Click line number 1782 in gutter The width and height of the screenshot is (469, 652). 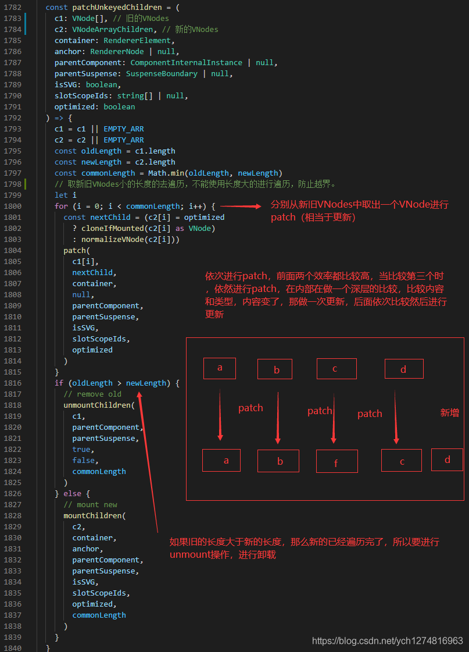click(12, 7)
